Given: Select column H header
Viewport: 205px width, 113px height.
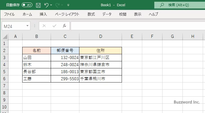Looking at the screenshot, I should pyautogui.click(x=193, y=36).
